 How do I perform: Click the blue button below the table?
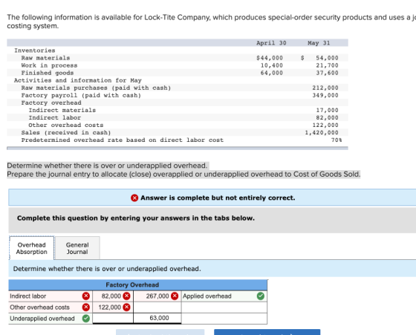click(x=267, y=332)
